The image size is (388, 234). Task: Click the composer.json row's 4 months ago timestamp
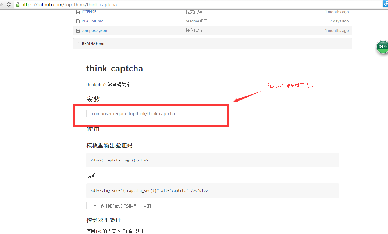[x=336, y=30]
